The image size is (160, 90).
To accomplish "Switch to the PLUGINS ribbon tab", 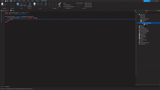I will pos(37,1).
